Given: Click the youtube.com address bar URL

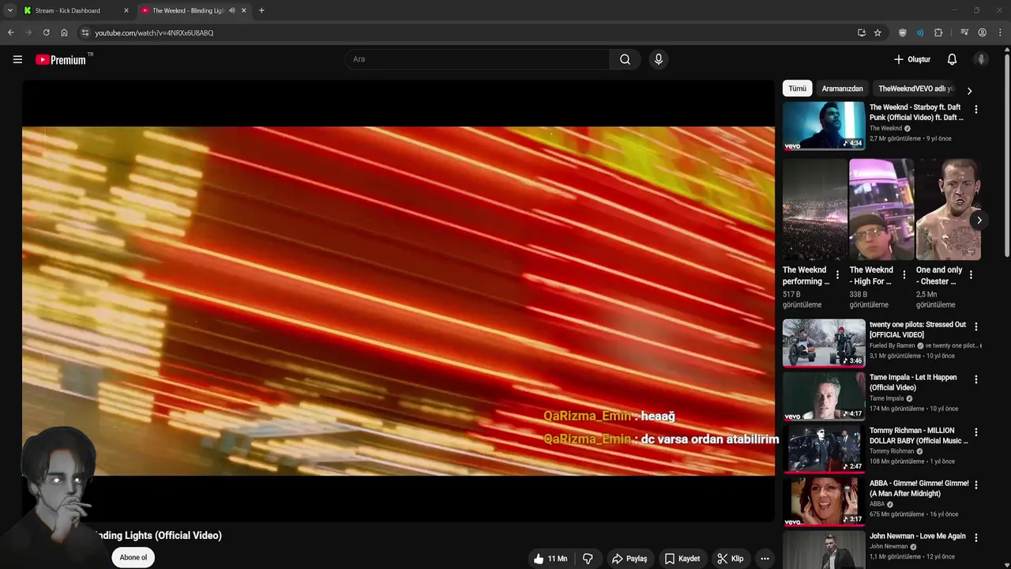Looking at the screenshot, I should 154,32.
